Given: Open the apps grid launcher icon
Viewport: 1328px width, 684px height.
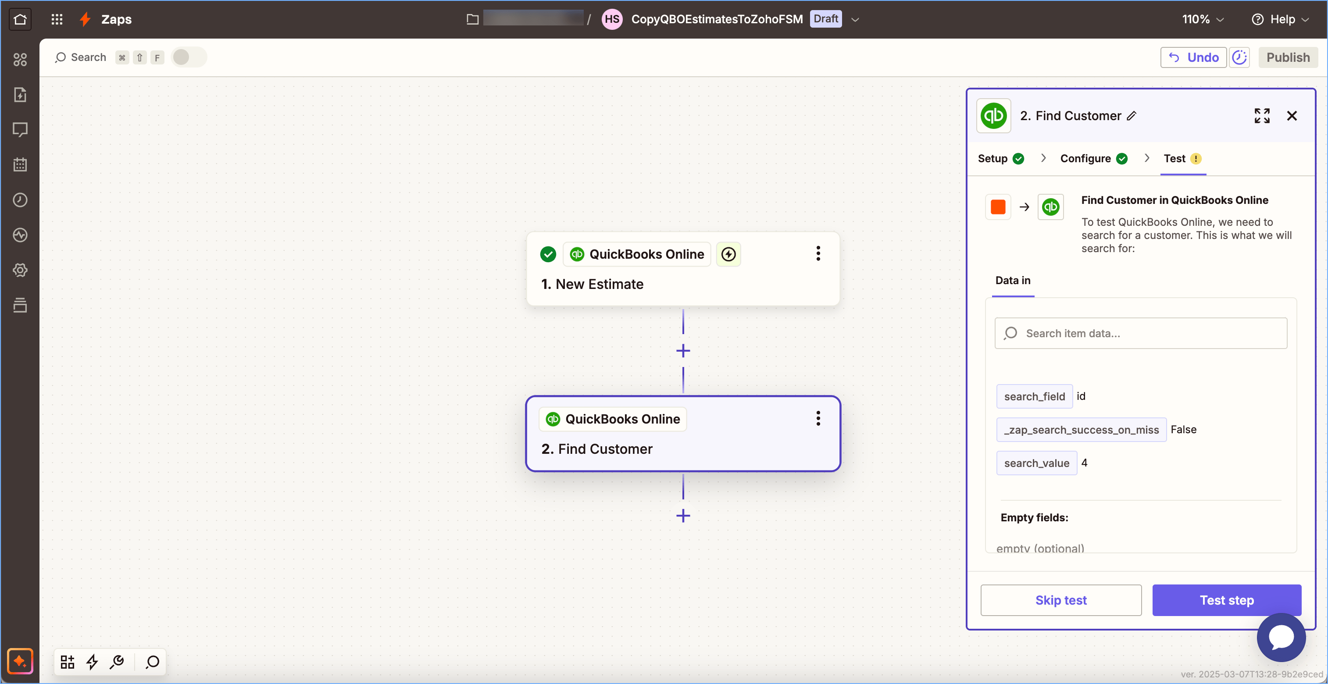Looking at the screenshot, I should [x=57, y=20].
